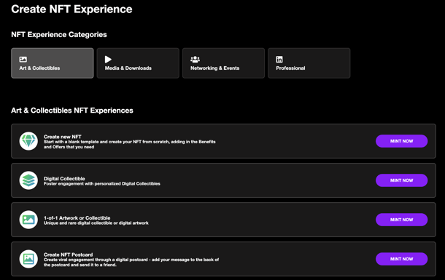
Task: Click the play icon in Media & Downloads
Action: [x=108, y=60]
